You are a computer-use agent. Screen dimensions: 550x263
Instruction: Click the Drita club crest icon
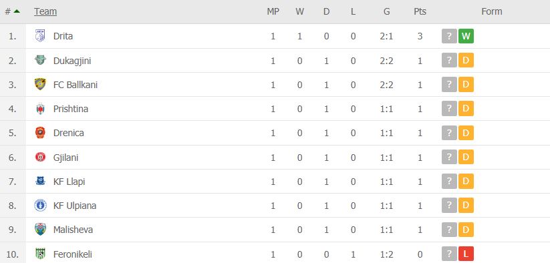coord(40,36)
